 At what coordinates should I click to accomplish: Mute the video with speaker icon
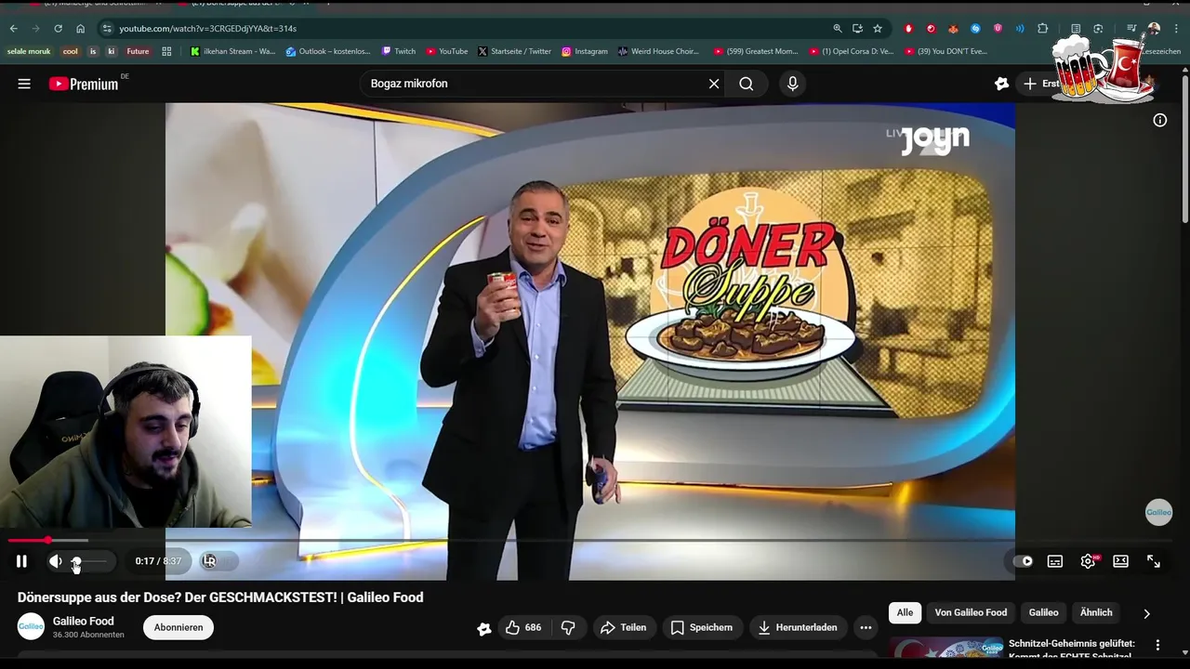[x=56, y=561]
